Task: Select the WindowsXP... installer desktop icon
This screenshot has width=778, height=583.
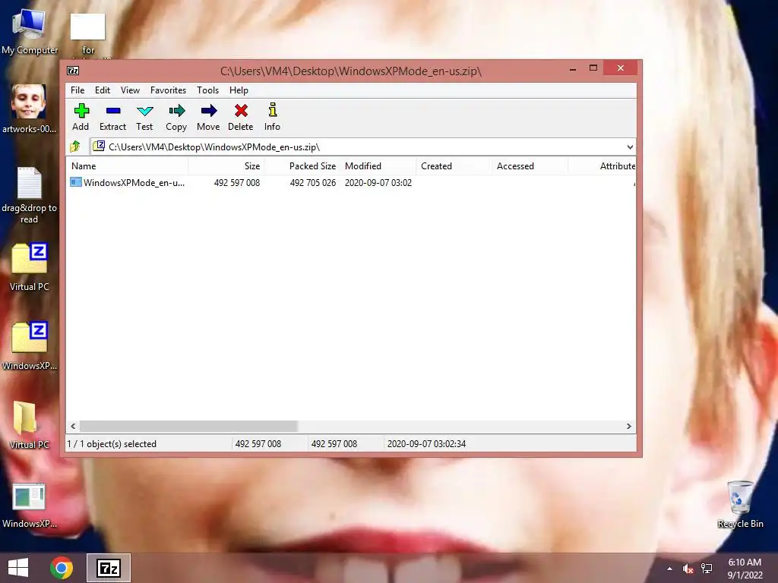Action: (x=30, y=506)
